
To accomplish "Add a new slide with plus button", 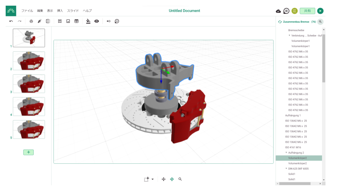I will pyautogui.click(x=28, y=152).
